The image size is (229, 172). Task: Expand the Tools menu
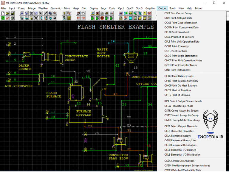coord(172,8)
